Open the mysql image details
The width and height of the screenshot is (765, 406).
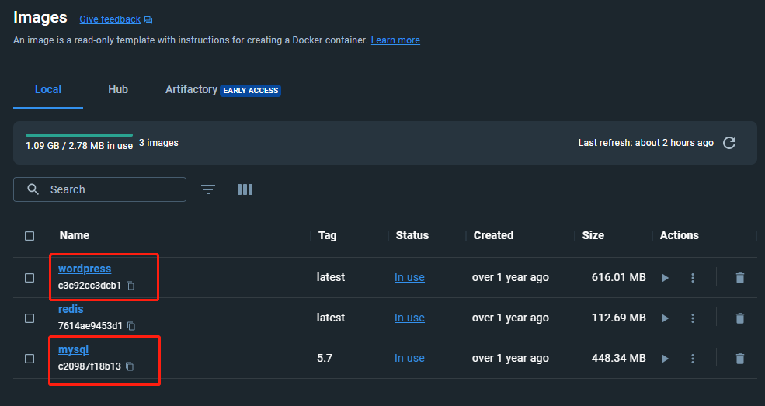tap(73, 350)
